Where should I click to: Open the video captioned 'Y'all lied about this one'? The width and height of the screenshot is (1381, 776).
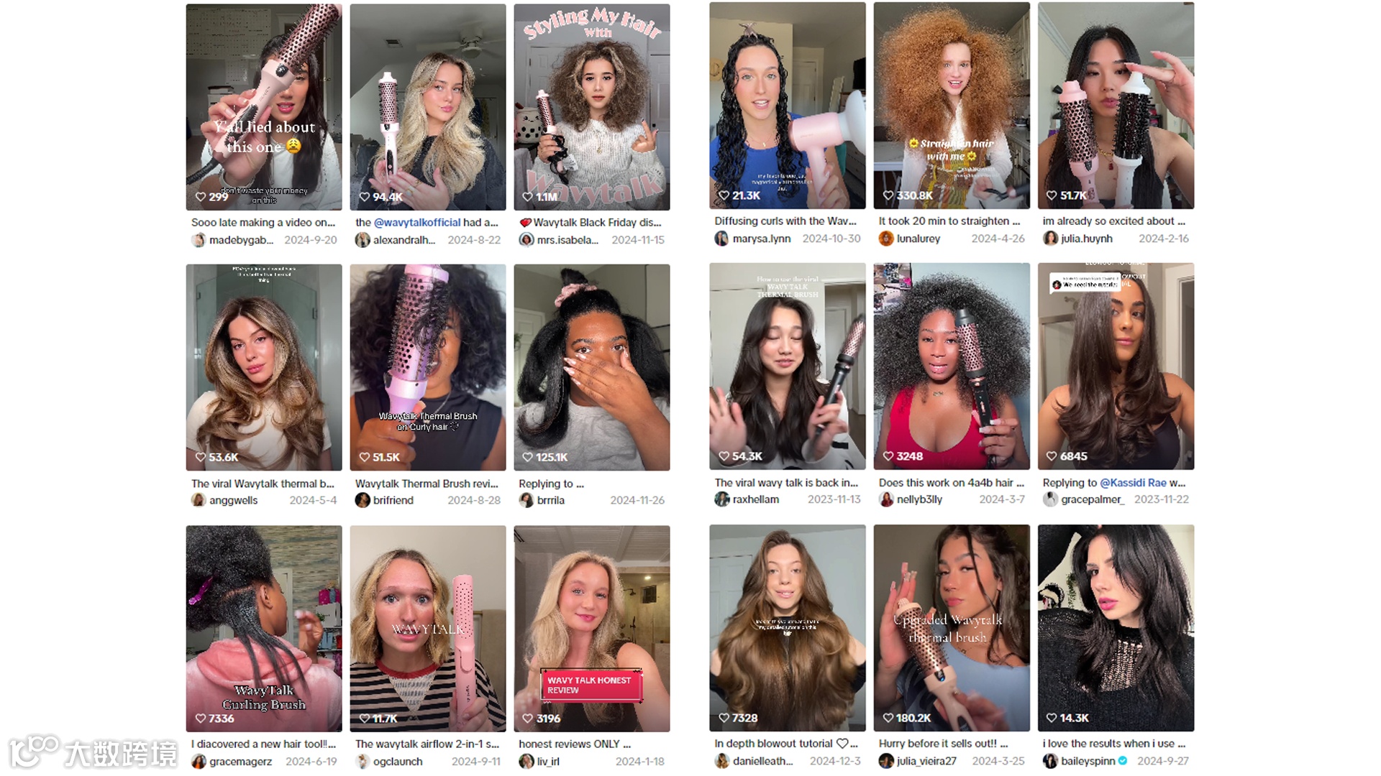264,107
